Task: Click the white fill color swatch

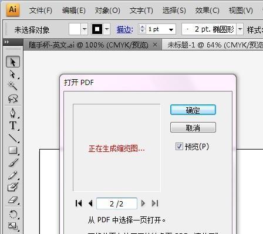Action: pyautogui.click(x=75, y=29)
